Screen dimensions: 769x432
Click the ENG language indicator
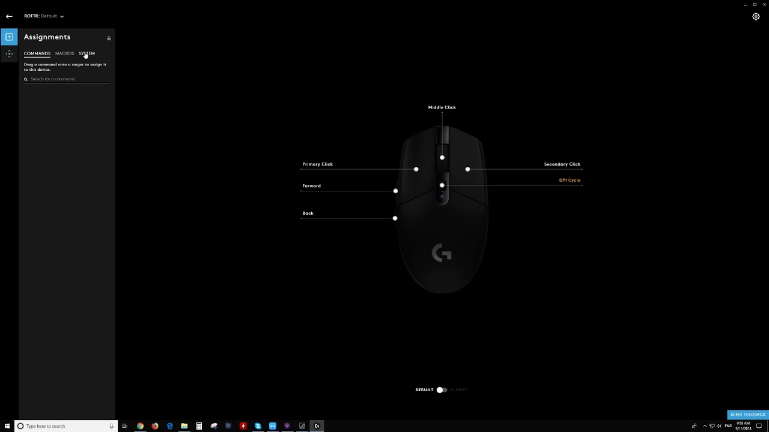click(x=729, y=426)
